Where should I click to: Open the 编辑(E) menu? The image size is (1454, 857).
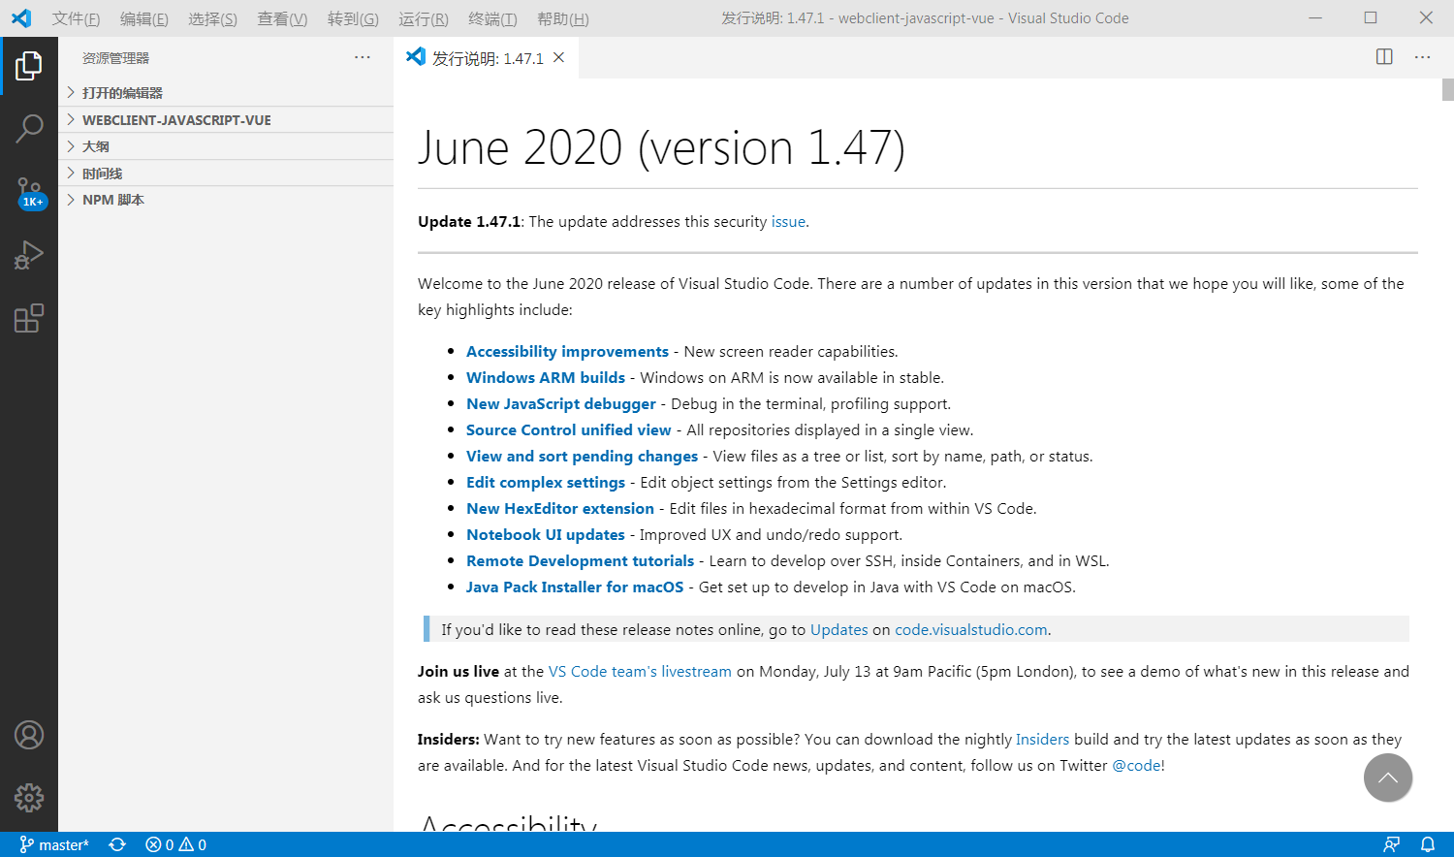(144, 18)
